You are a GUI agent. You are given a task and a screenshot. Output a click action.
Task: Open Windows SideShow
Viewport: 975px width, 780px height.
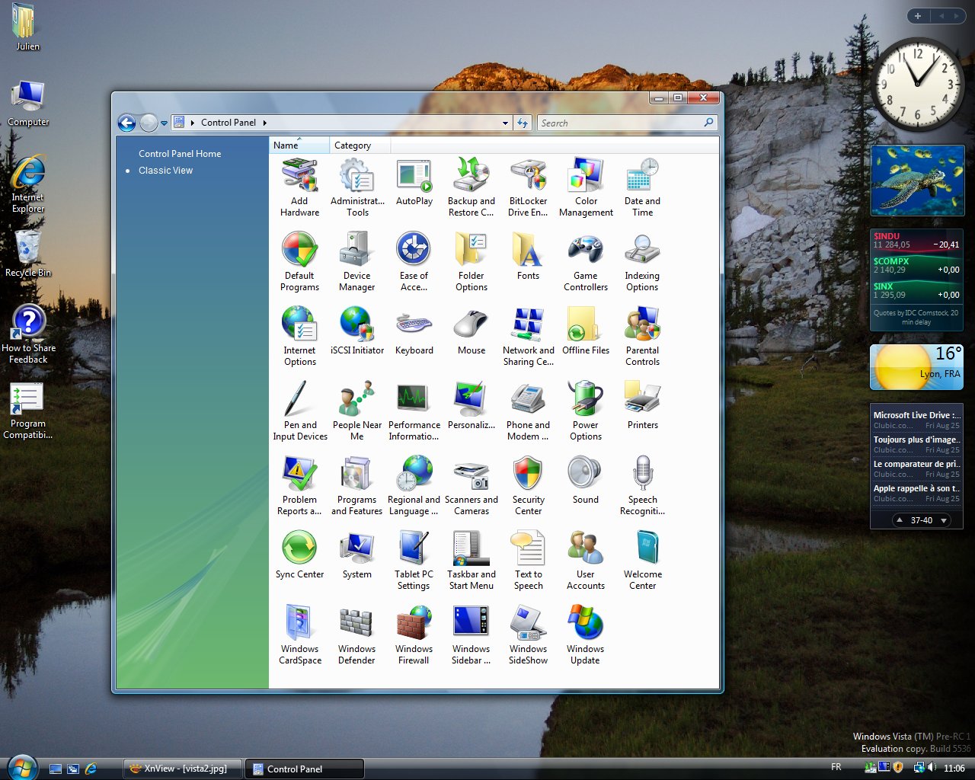pyautogui.click(x=528, y=635)
